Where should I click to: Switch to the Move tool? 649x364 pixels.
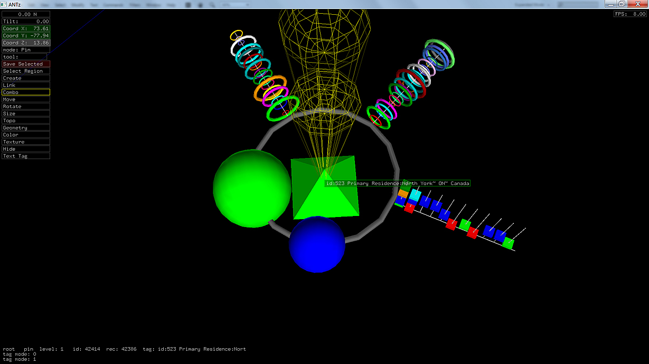click(26, 100)
